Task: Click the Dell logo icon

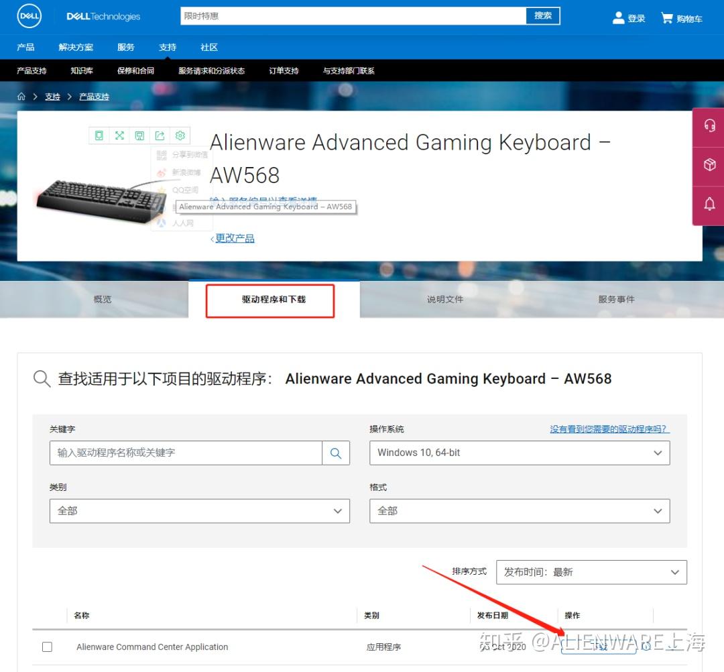Action: (29, 16)
